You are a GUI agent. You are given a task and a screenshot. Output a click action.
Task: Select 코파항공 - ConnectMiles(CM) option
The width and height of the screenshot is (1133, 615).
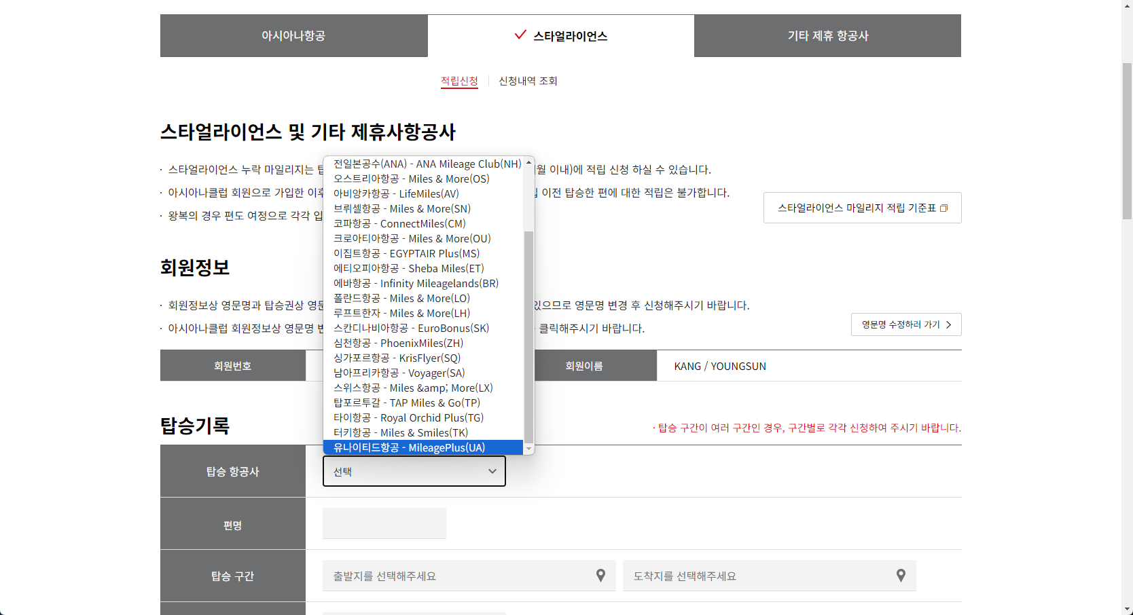pos(423,223)
